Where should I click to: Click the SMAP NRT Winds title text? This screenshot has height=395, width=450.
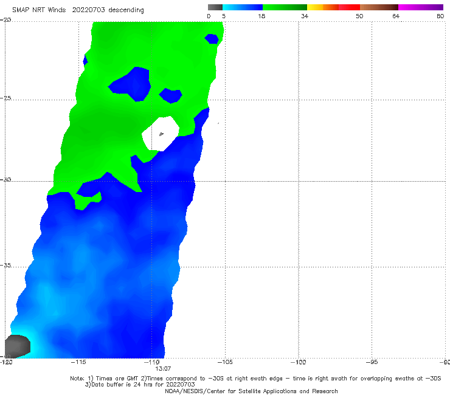click(39, 10)
